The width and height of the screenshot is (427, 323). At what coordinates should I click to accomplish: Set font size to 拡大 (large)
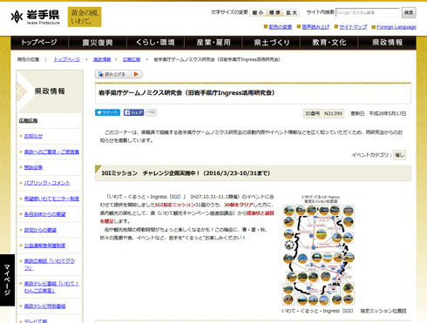click(291, 12)
